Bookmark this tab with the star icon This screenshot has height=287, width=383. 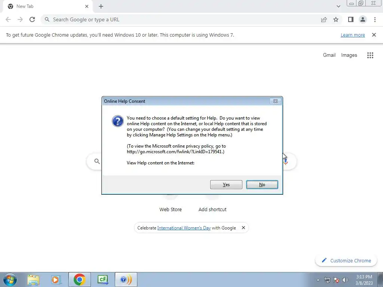[336, 19]
